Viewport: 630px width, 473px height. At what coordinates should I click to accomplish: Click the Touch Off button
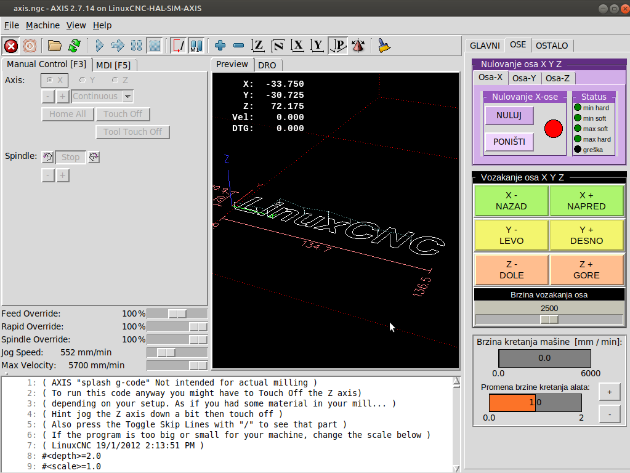[123, 114]
